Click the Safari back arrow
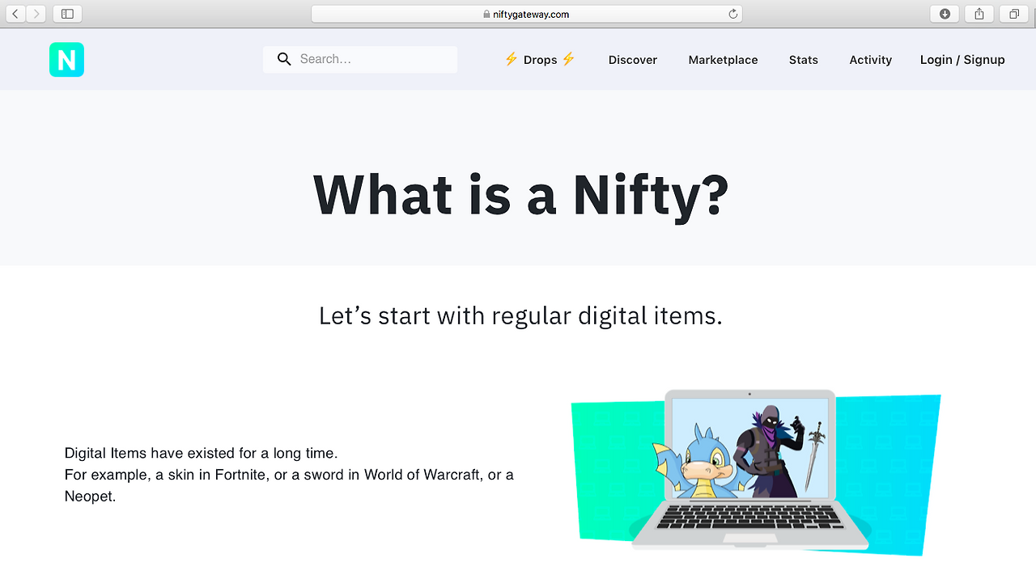This screenshot has width=1036, height=575. coord(15,14)
